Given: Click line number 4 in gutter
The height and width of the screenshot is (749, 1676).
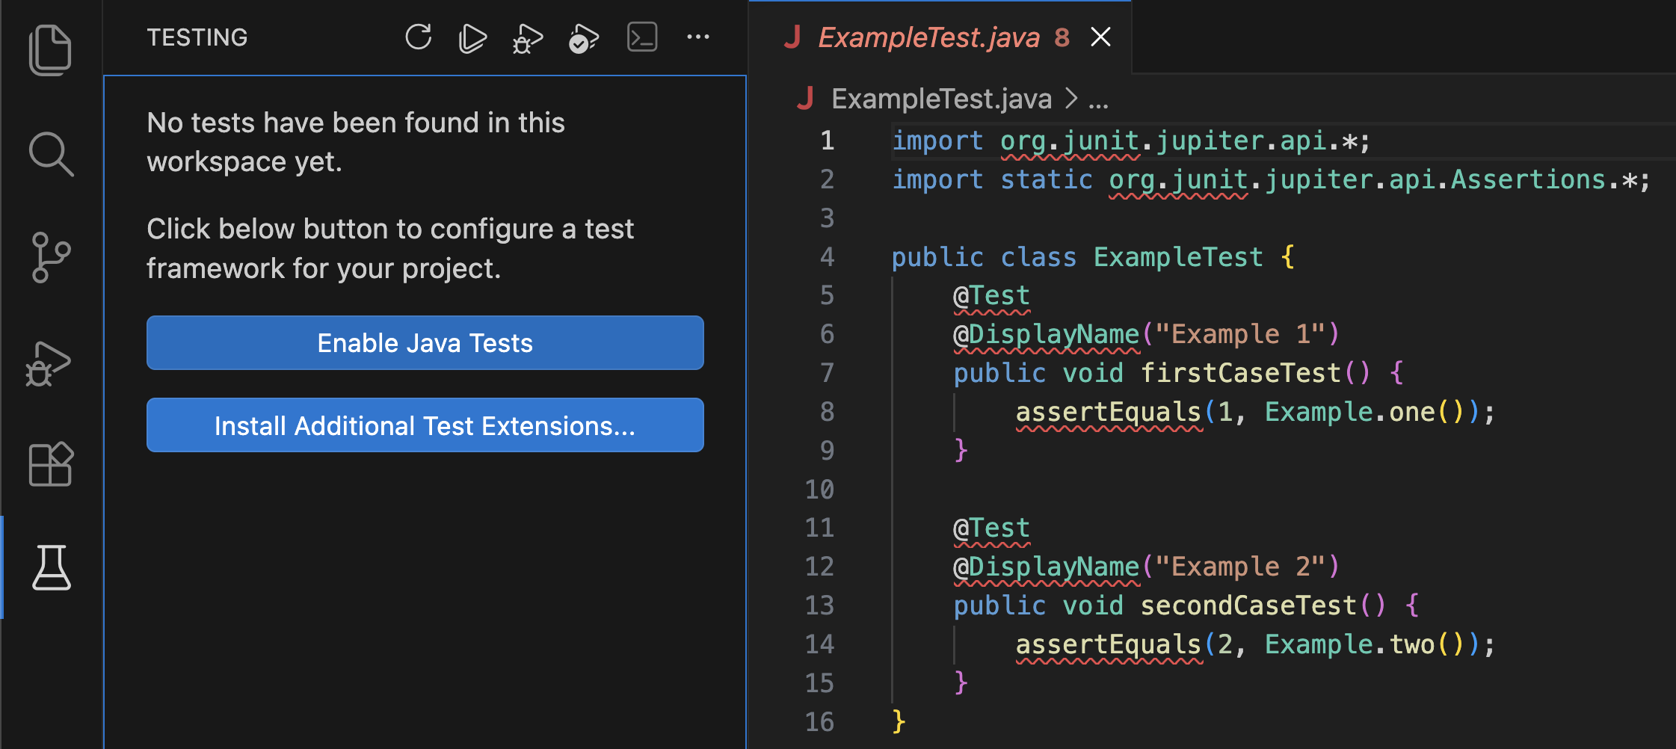Looking at the screenshot, I should click(x=827, y=257).
